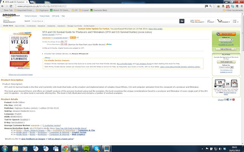This screenshot has width=244, height=152.
Task: Open Windows Media Player from taskbar
Action: tap(25, 149)
